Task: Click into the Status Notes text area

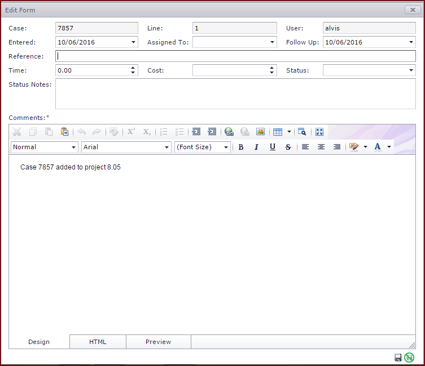Action: pyautogui.click(x=235, y=94)
